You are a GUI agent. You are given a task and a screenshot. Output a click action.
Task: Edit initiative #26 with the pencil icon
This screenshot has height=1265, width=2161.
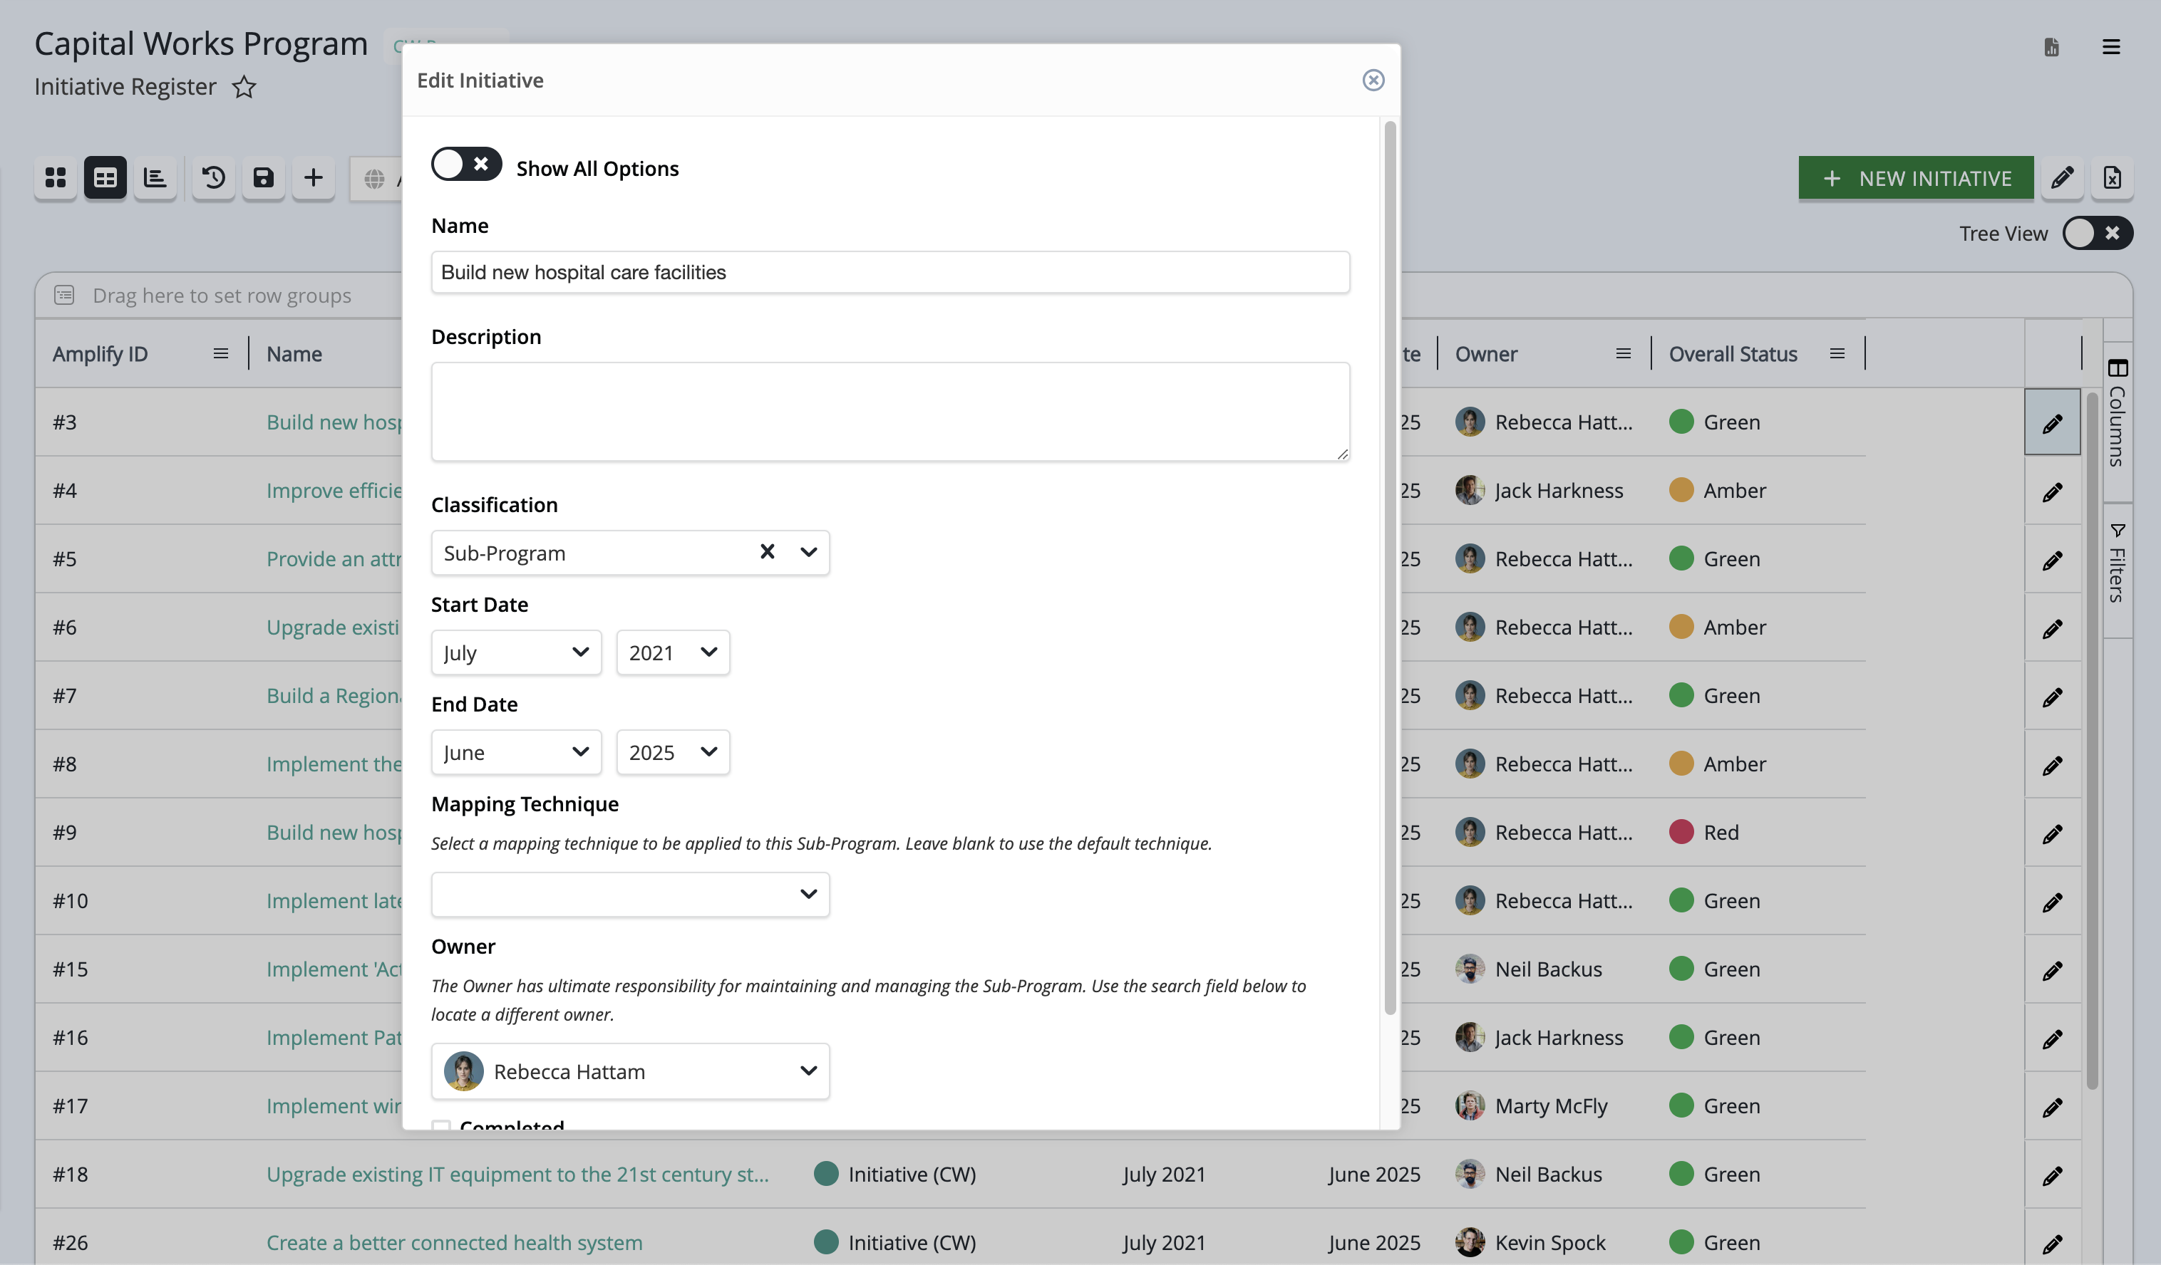(x=2052, y=1244)
